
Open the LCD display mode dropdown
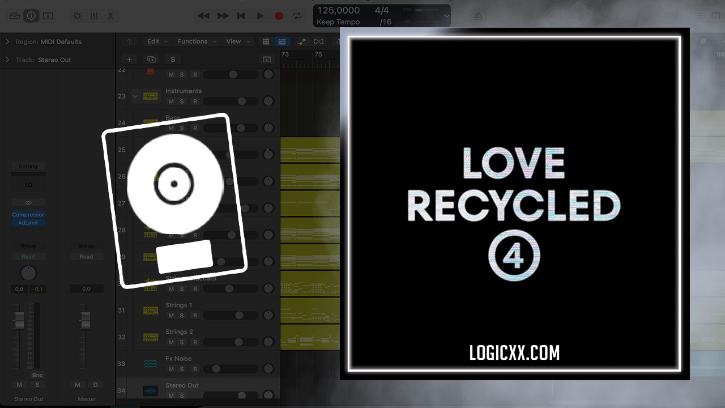pos(447,16)
